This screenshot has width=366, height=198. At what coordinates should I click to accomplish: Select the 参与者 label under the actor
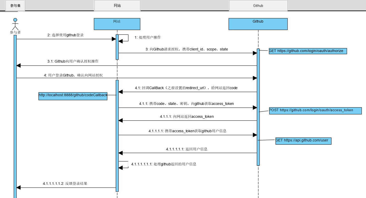(15, 32)
